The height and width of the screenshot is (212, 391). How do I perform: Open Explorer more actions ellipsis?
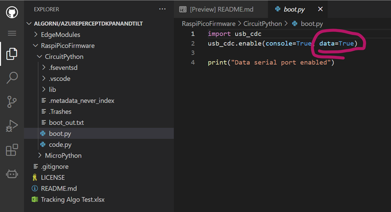pyautogui.click(x=163, y=9)
